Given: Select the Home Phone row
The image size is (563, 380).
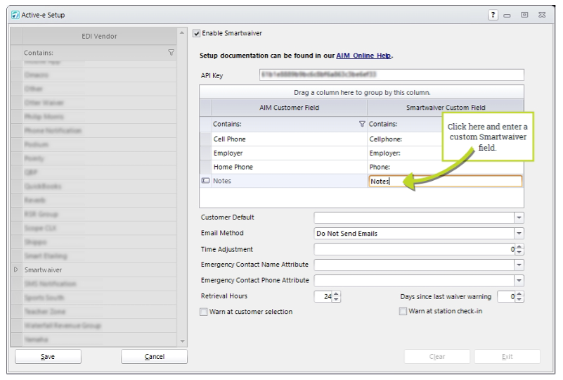Looking at the screenshot, I should click(x=289, y=167).
